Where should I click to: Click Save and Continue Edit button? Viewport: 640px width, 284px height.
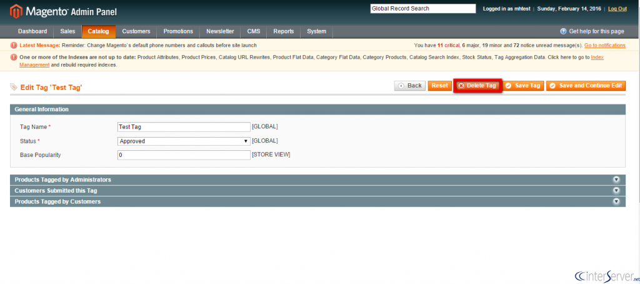pyautogui.click(x=586, y=86)
